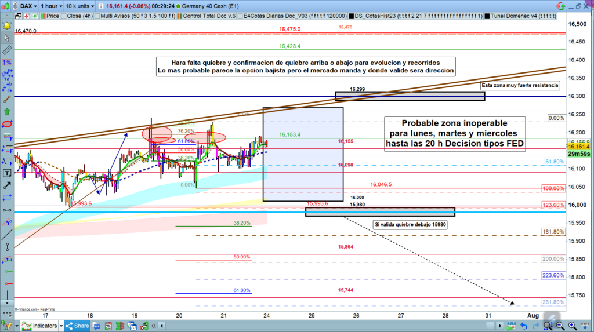
Task: Click the zoom out magnifier icon
Action: point(560,326)
